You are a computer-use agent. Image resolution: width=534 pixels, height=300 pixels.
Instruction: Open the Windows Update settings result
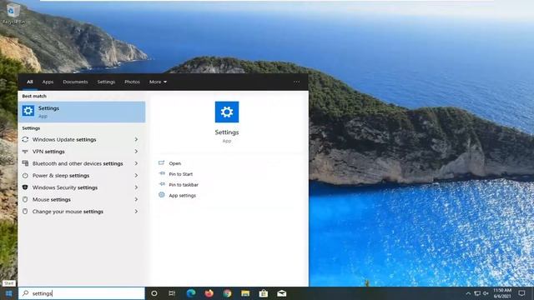pyautogui.click(x=82, y=139)
